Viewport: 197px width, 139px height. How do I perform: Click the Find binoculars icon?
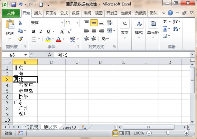[x=175, y=29]
